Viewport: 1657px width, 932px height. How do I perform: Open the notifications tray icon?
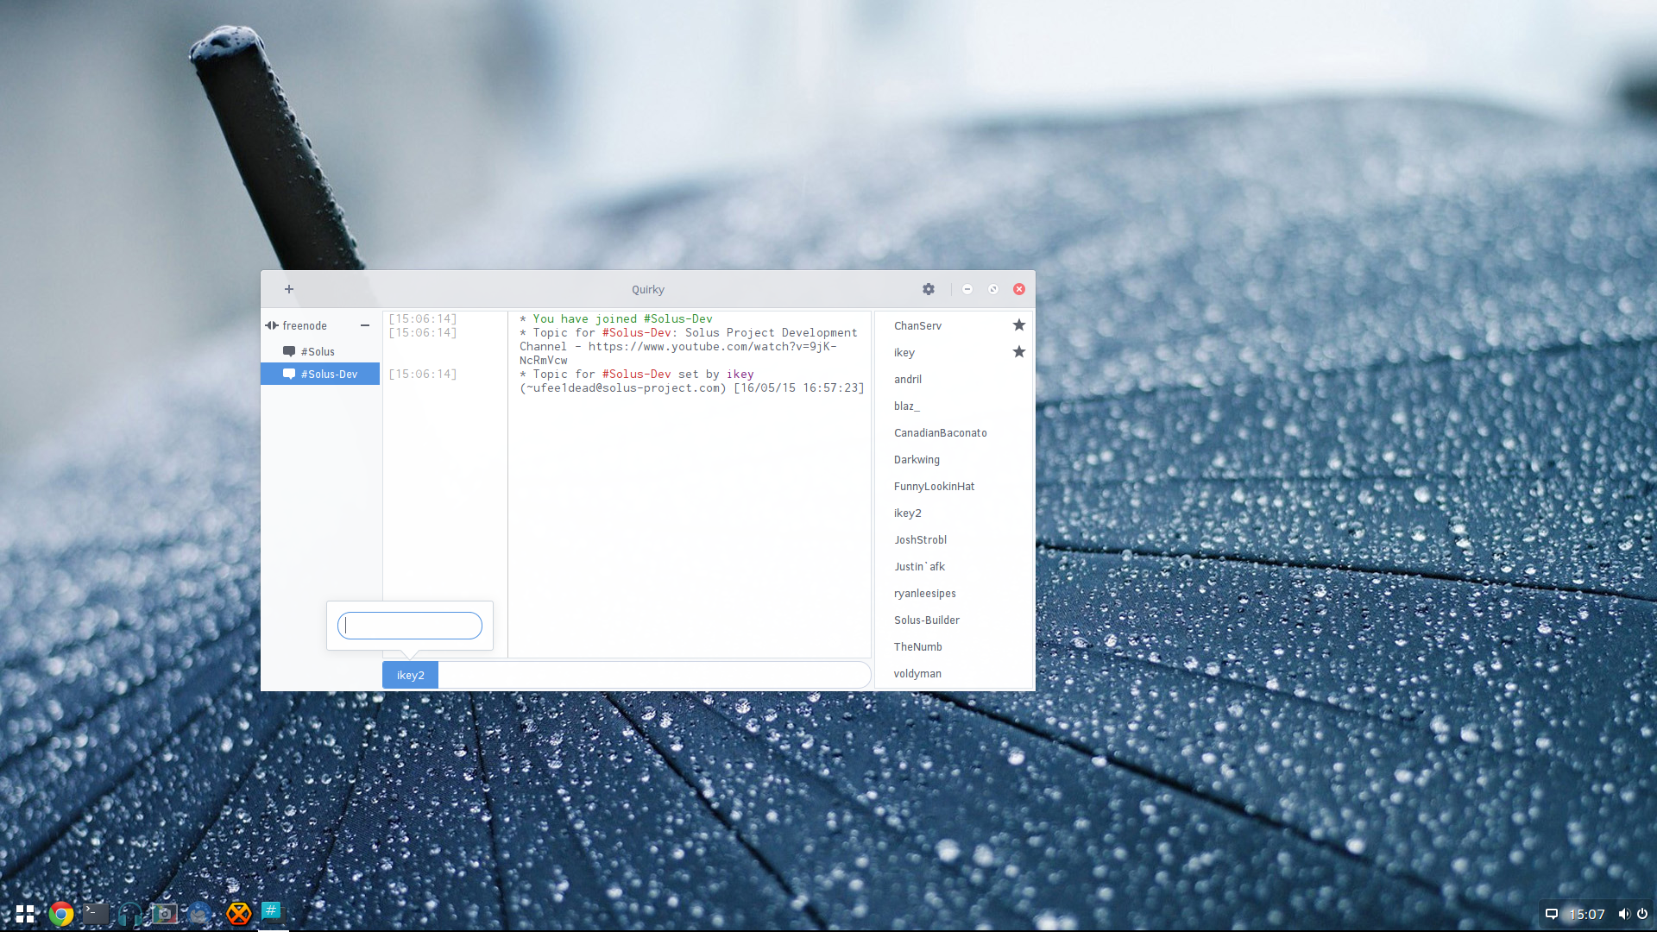click(x=1551, y=914)
